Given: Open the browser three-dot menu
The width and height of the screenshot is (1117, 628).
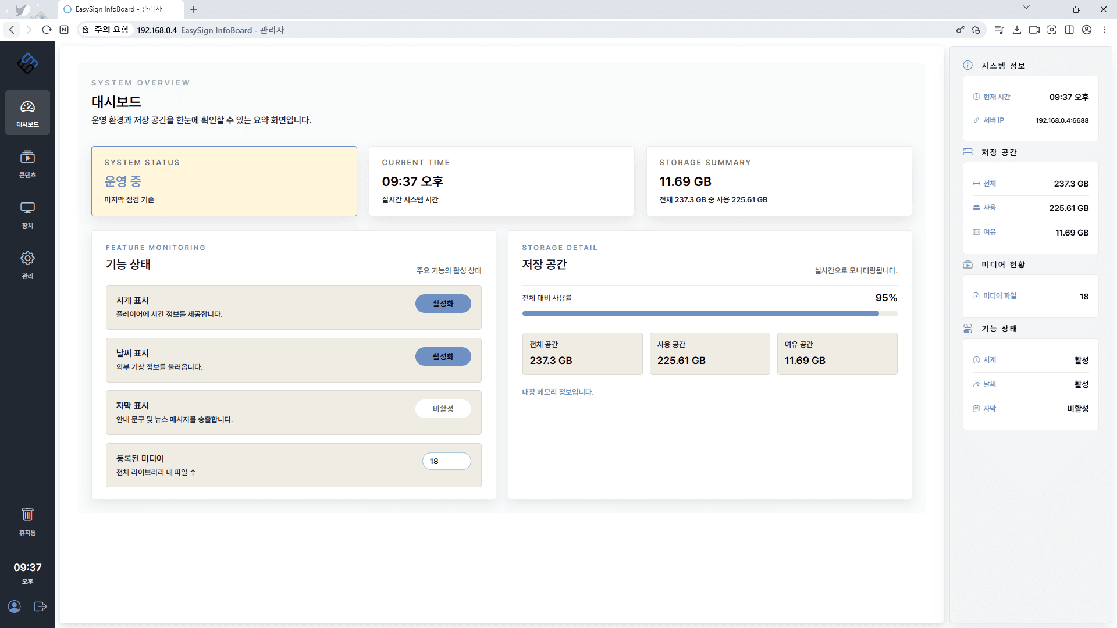Looking at the screenshot, I should click(x=1104, y=30).
